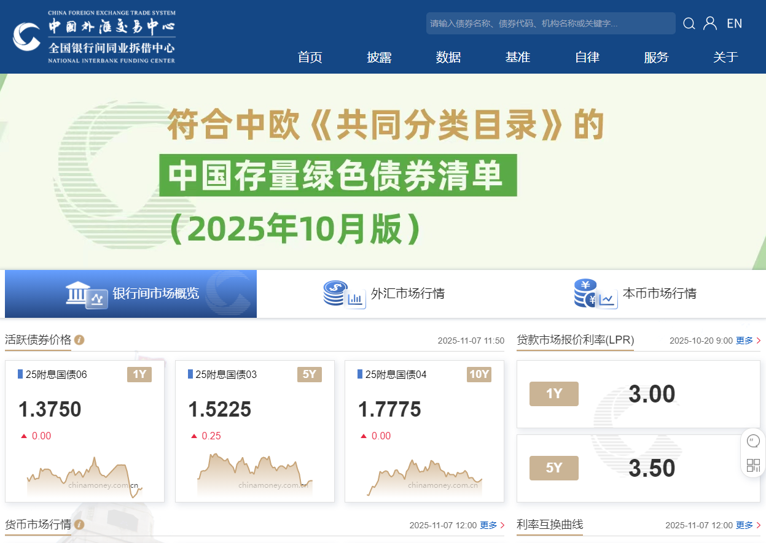Image resolution: width=766 pixels, height=543 pixels.
Task: Click the bond search input field
Action: (550, 23)
